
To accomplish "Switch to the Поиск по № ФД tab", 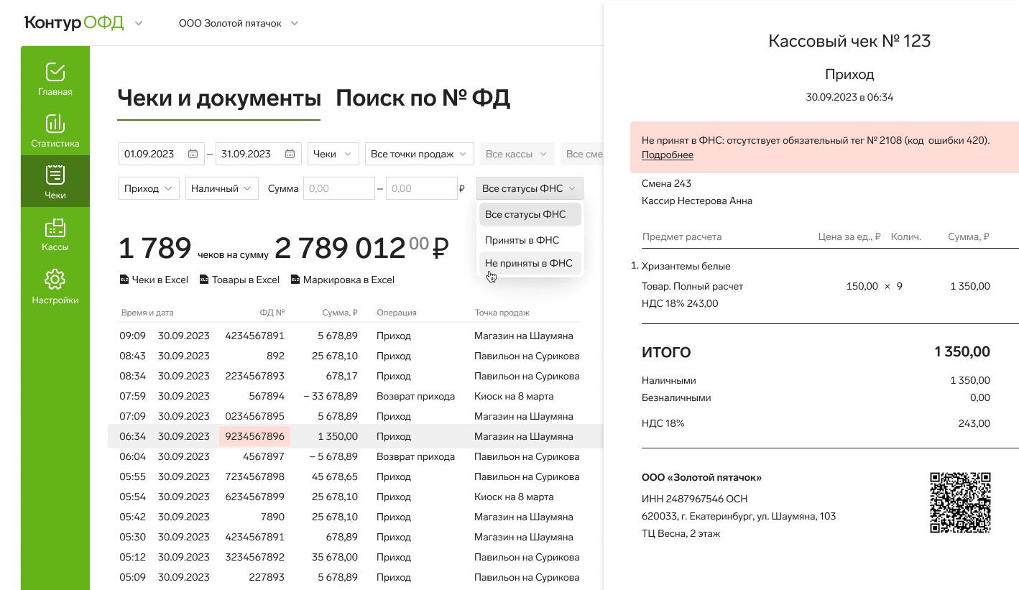I will point(423,98).
